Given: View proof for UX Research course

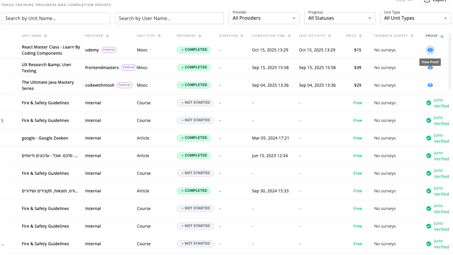Looking at the screenshot, I should tap(430, 68).
